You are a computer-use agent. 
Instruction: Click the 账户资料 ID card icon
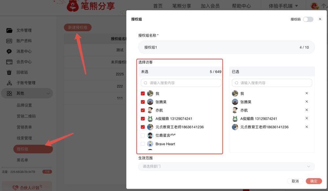pos(10,41)
